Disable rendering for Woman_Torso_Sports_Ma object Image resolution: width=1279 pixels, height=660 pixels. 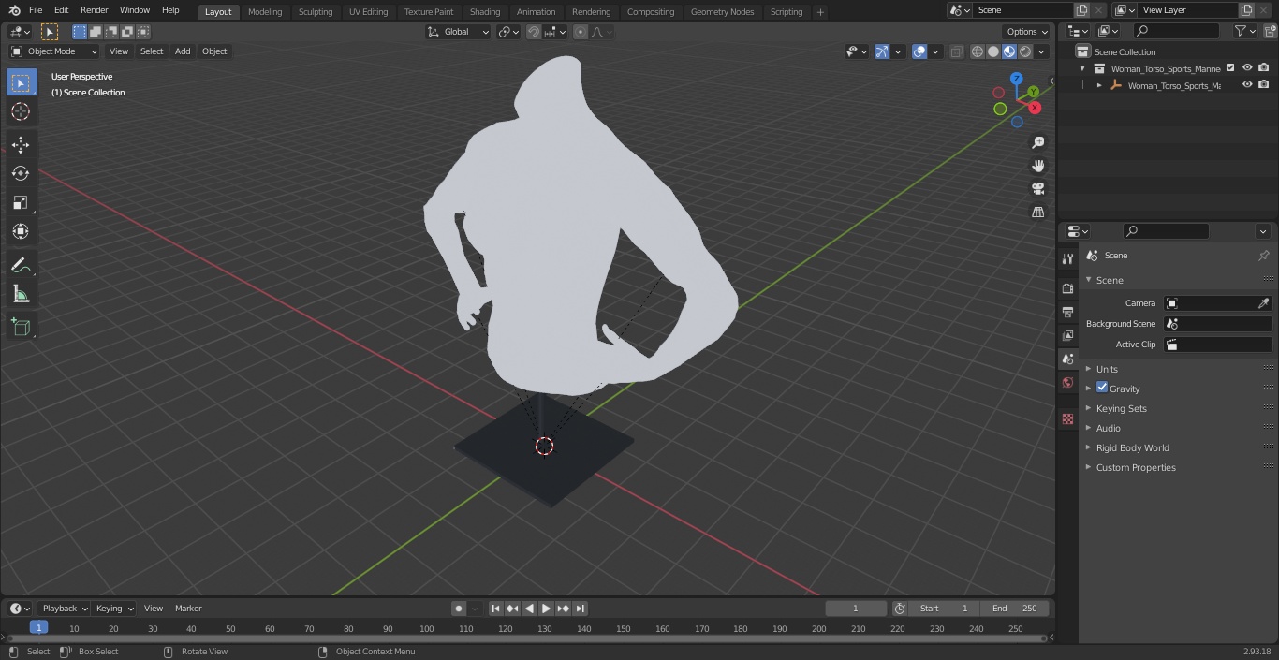pos(1264,84)
